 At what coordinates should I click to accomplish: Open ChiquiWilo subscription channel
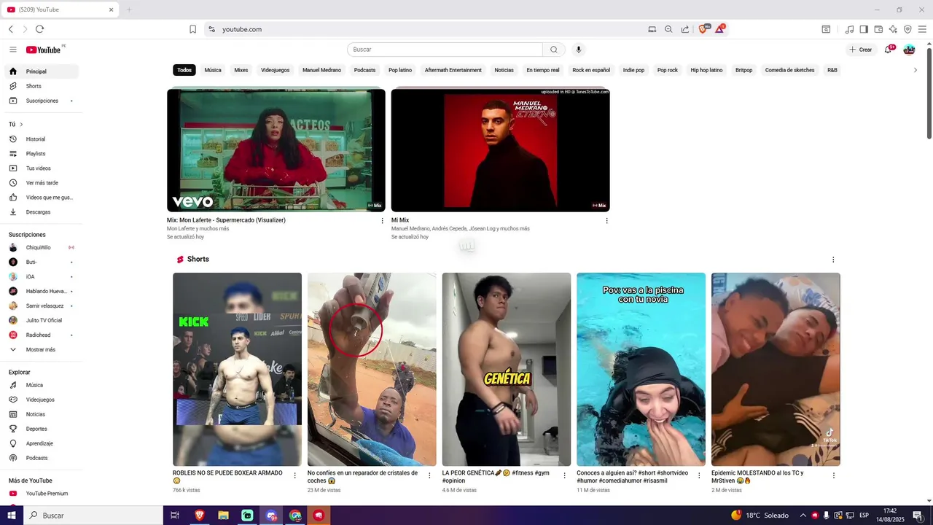coord(42,247)
